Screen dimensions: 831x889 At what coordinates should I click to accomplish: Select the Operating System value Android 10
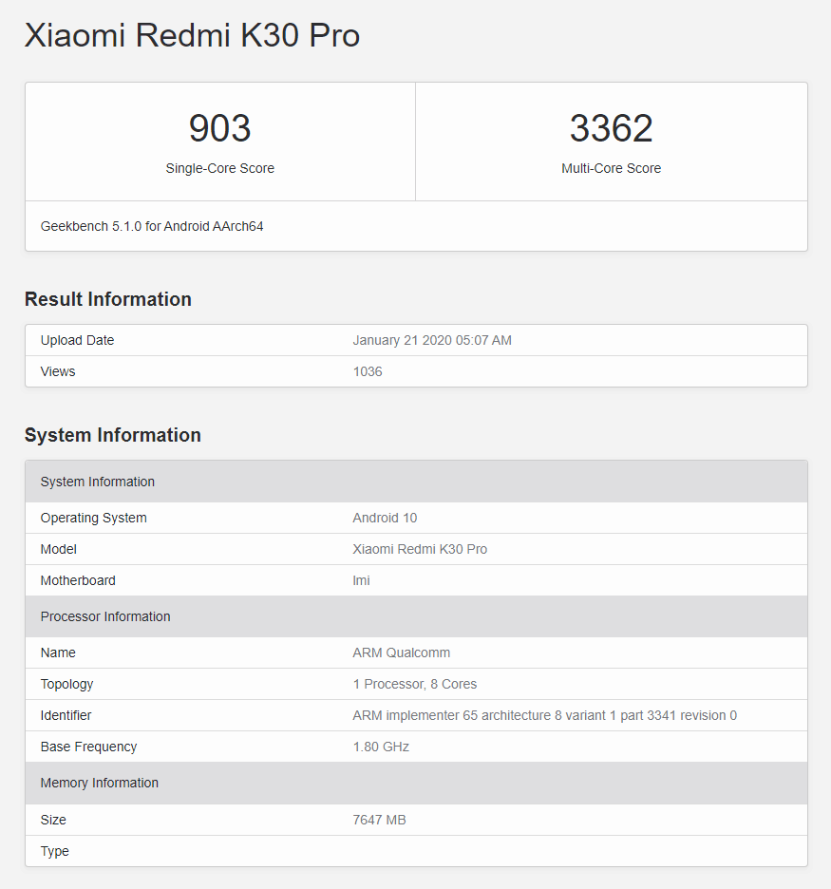pos(385,518)
